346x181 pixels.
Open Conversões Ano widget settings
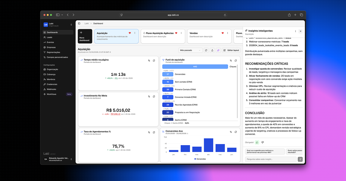[x=231, y=132]
